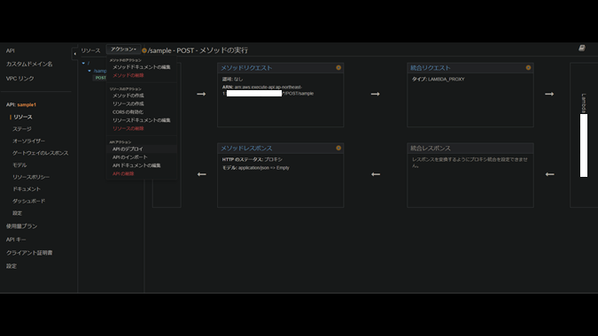Open API キー in left navigation

16,240
